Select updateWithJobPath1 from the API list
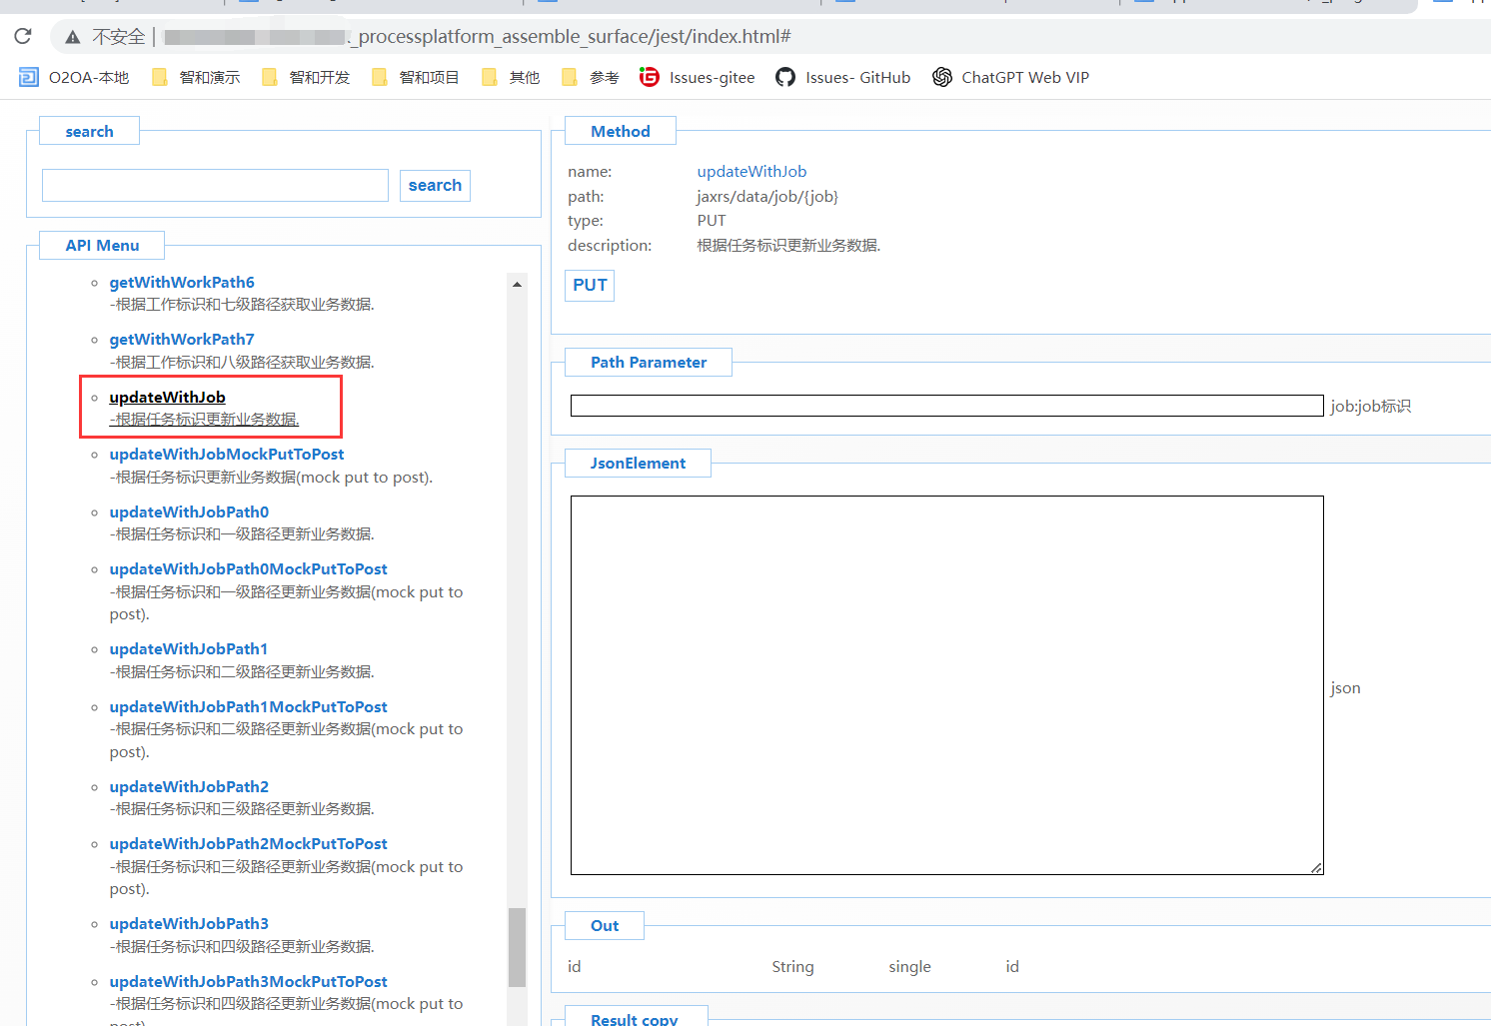The height and width of the screenshot is (1026, 1491). pyautogui.click(x=188, y=649)
